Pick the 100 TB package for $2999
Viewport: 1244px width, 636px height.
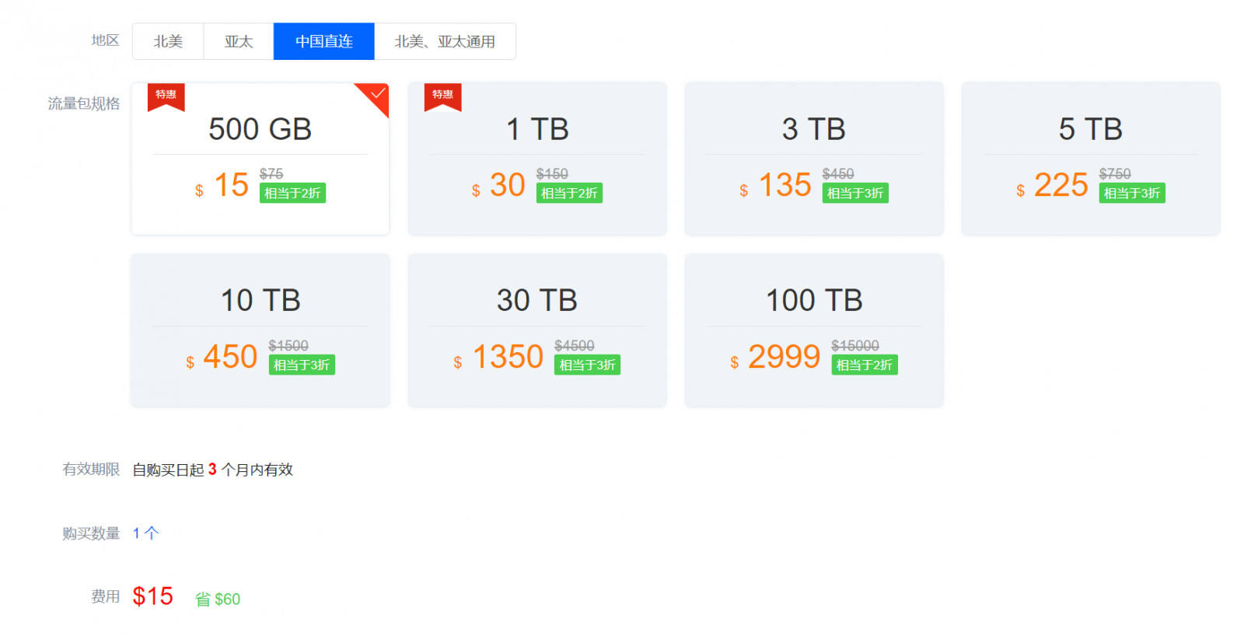click(814, 301)
